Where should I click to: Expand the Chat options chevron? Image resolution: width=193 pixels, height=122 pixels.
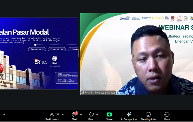81,114
